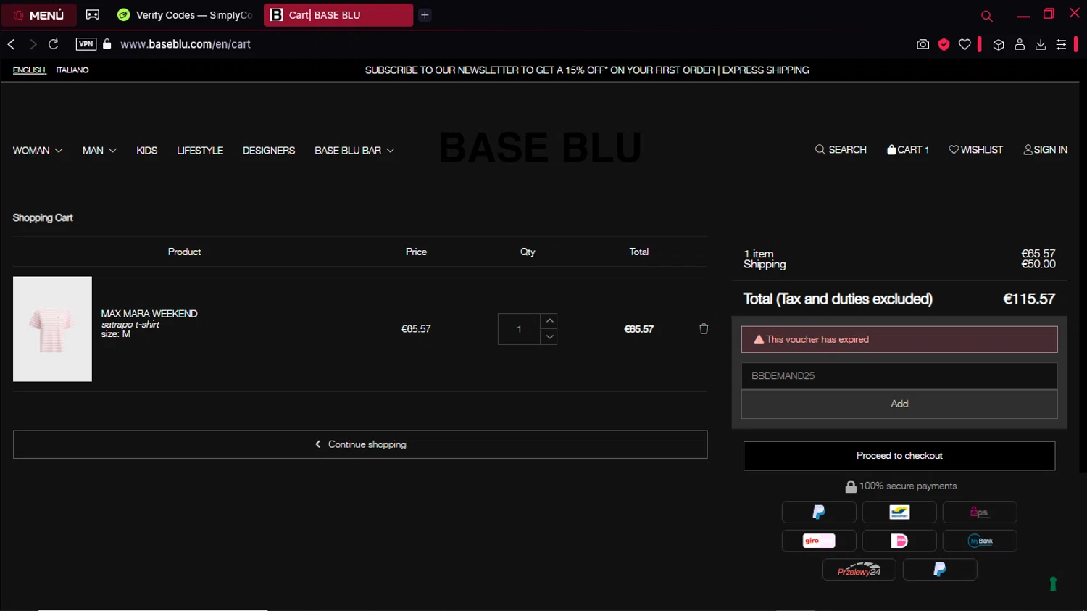
Task: Click the giropay payment logo
Action: click(819, 541)
